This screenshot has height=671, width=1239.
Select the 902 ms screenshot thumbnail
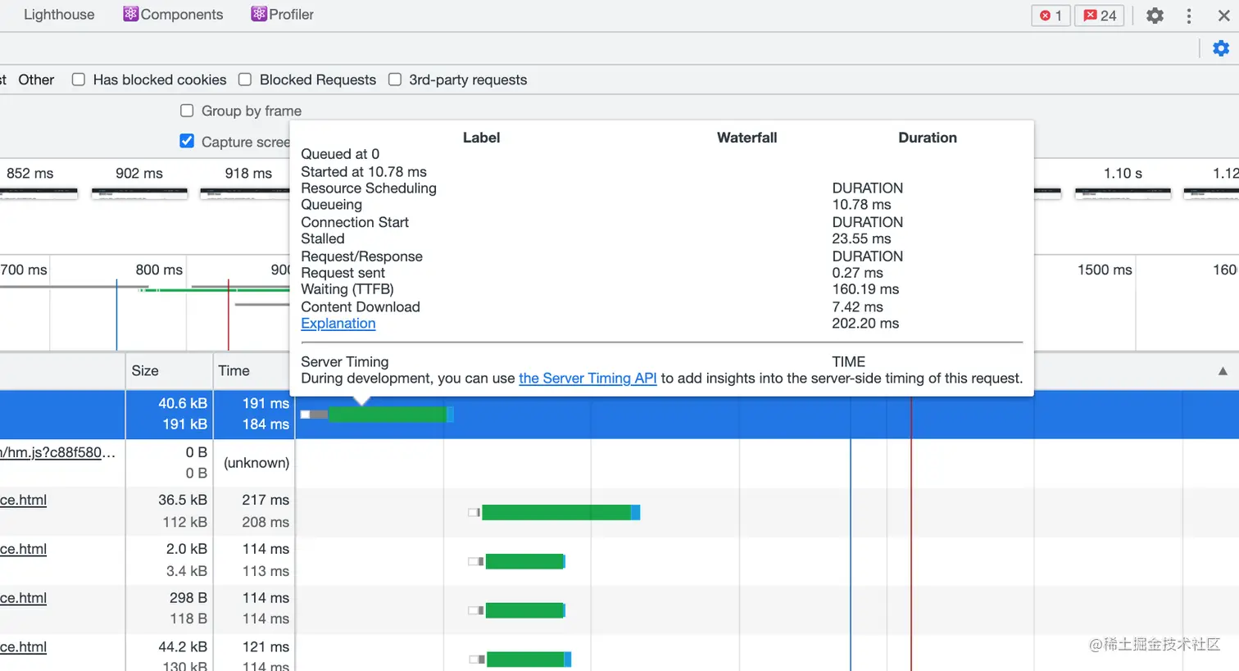coord(139,194)
